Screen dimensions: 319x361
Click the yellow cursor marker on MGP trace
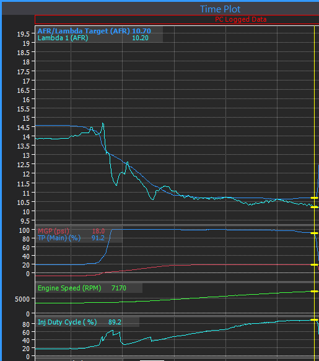click(314, 265)
